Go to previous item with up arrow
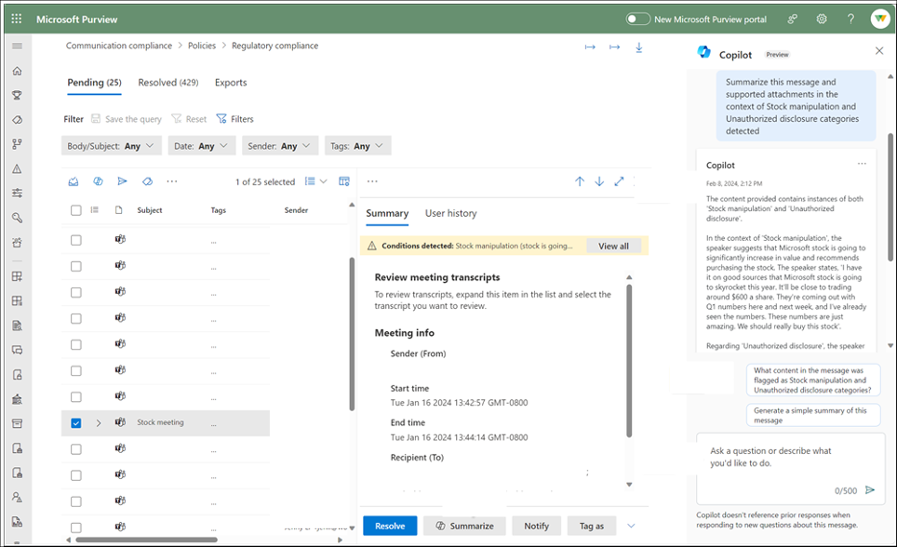This screenshot has height=547, width=897. click(x=579, y=181)
